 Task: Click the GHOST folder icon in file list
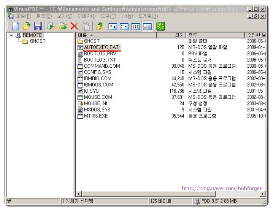coord(80,41)
